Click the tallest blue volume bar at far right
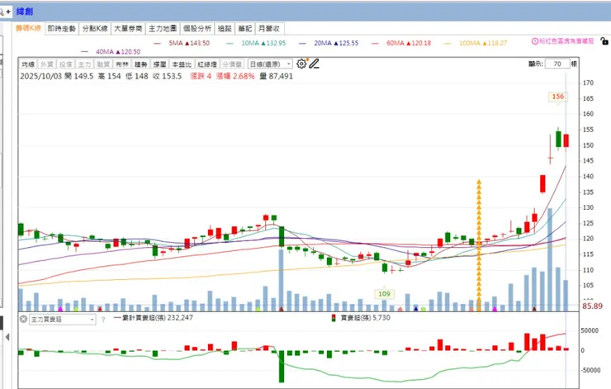The height and width of the screenshot is (389, 611). tap(550, 259)
